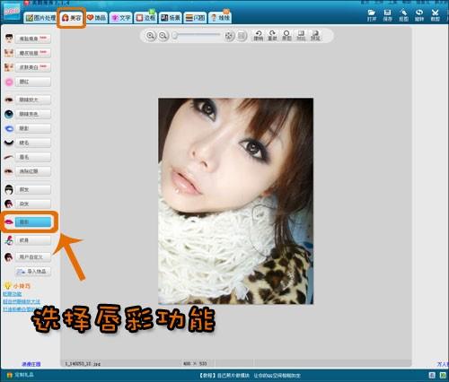Select the blue 眼影 eyeshadow icon
The height and width of the screenshot is (382, 449).
9,128
